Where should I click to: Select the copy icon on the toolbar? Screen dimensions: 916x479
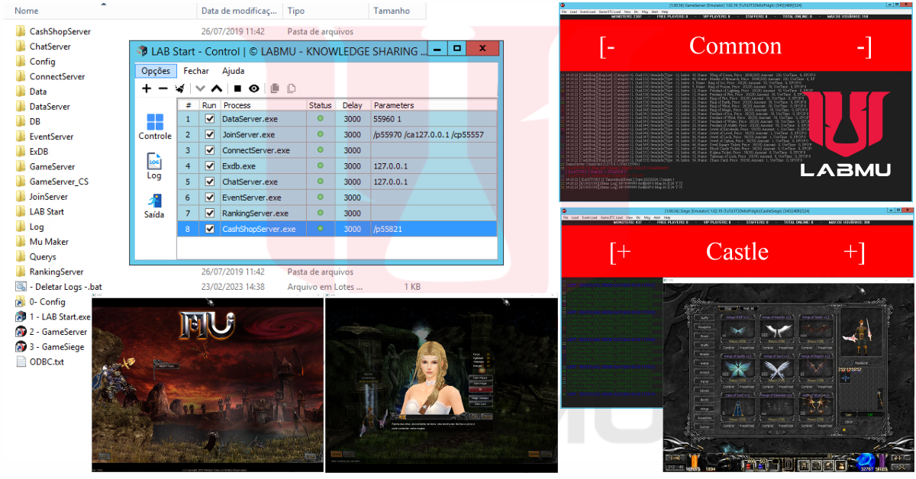tap(276, 88)
